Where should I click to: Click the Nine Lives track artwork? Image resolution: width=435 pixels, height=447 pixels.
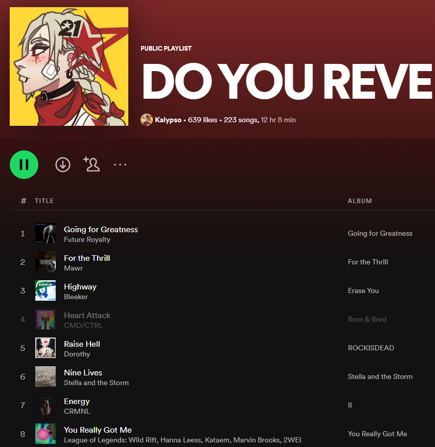pyautogui.click(x=45, y=376)
